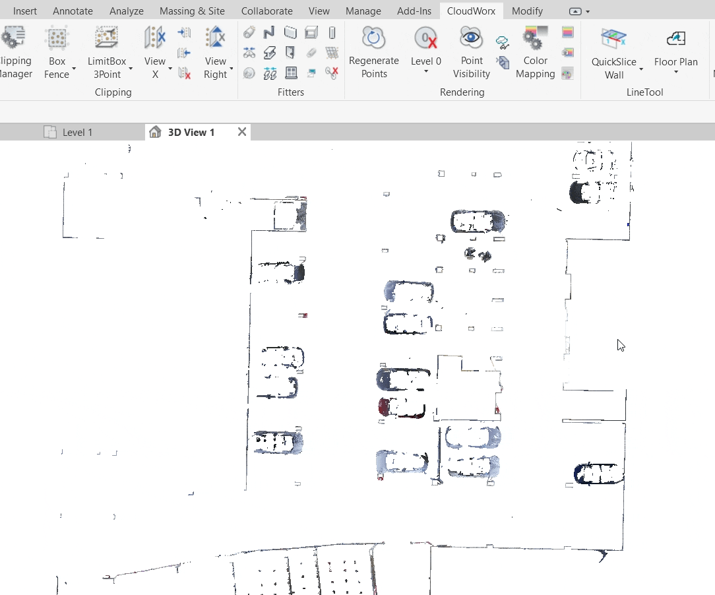Viewport: 715px width, 595px height.
Task: Expand the QuickSlice Wall dropdown
Action: coord(641,69)
